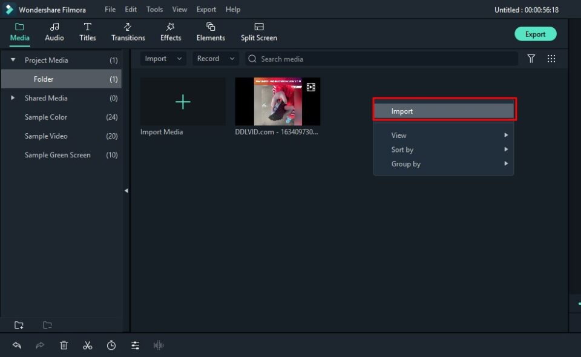Select the Sample Color library item
This screenshot has width=581, height=357.
46,117
